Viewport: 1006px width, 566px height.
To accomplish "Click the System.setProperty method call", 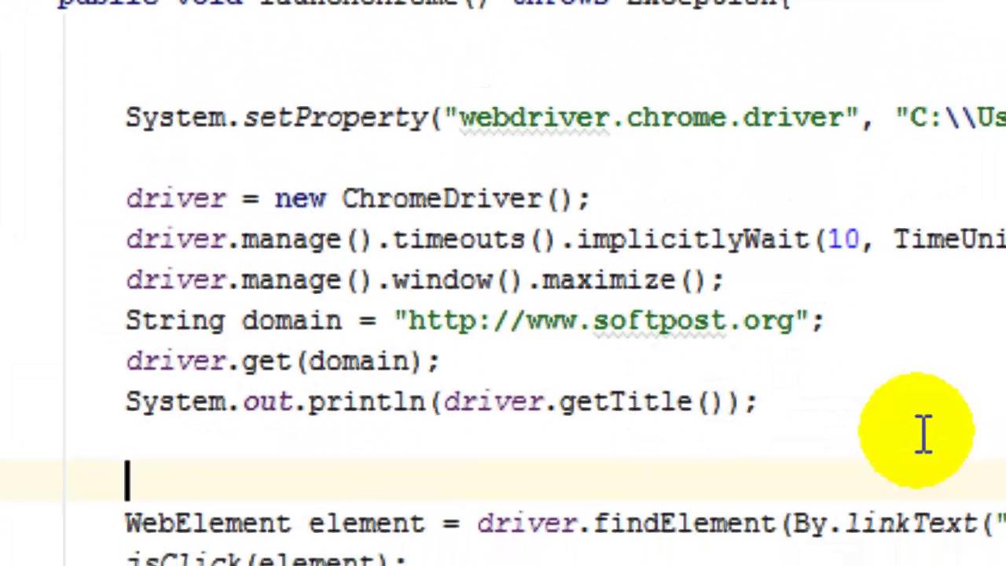I will [276, 118].
